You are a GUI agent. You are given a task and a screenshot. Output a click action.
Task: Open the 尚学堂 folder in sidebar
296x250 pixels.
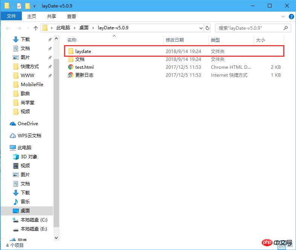(27, 103)
